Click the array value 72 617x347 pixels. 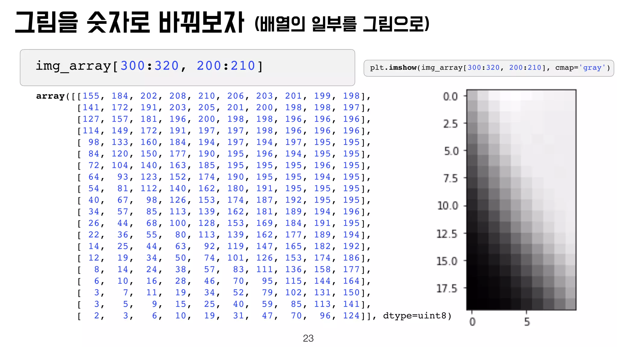tap(94, 165)
